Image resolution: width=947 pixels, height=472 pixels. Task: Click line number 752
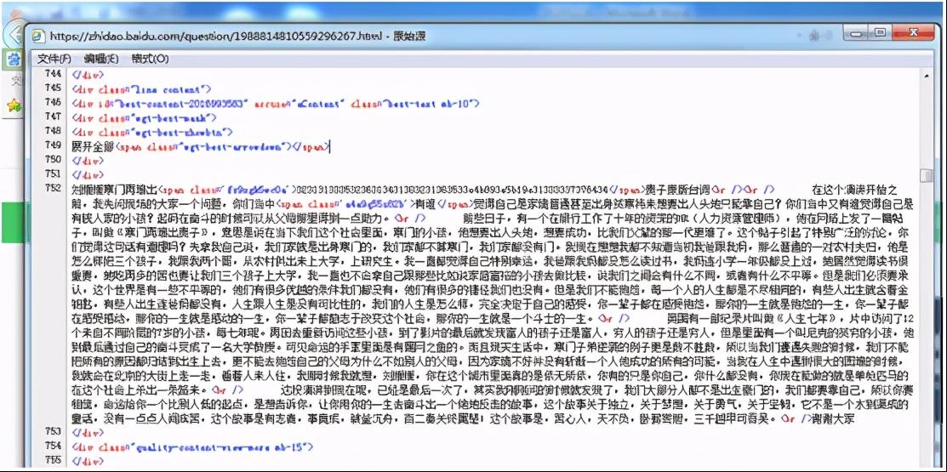pos(53,188)
